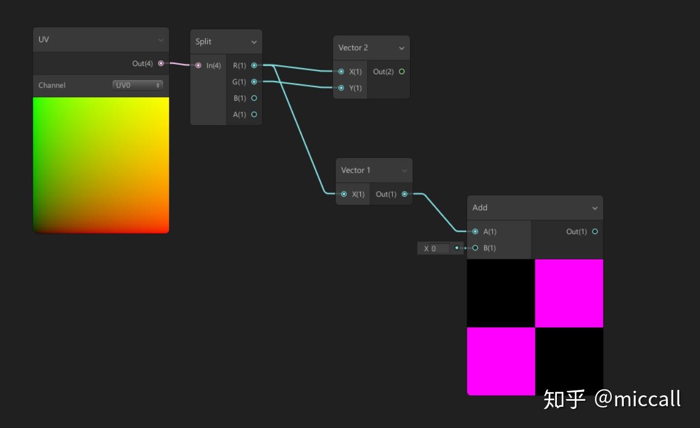Screen dimensions: 700x428
Task: Select the R(1) output port on Split
Action: 254,65
